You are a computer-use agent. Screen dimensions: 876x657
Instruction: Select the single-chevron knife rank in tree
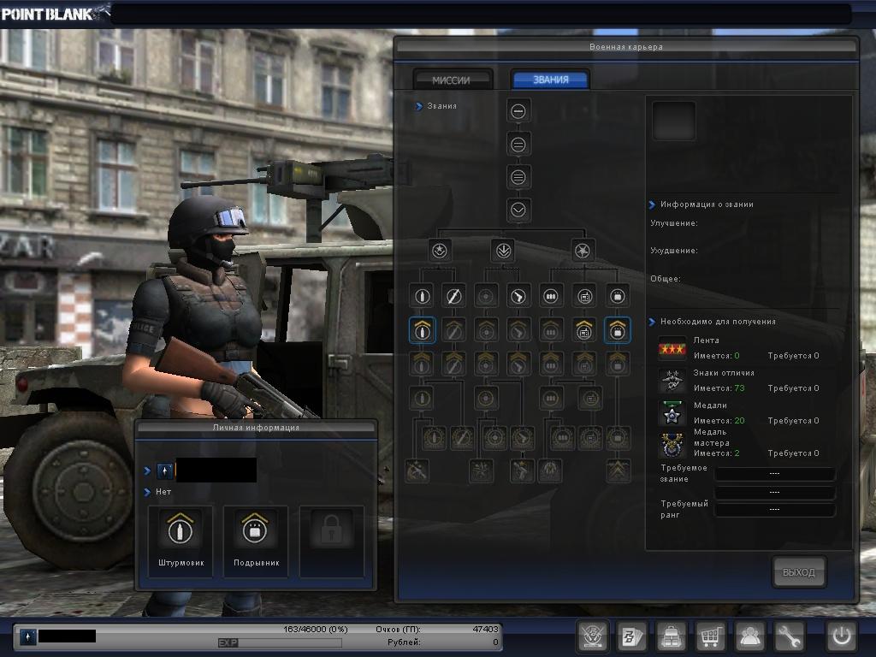453,330
